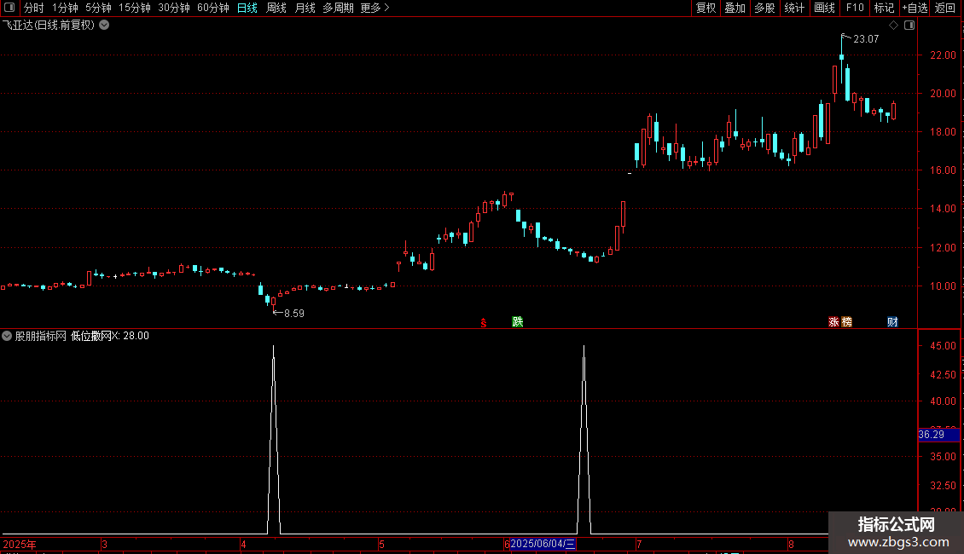Toggle the chart window split icon

909,26
